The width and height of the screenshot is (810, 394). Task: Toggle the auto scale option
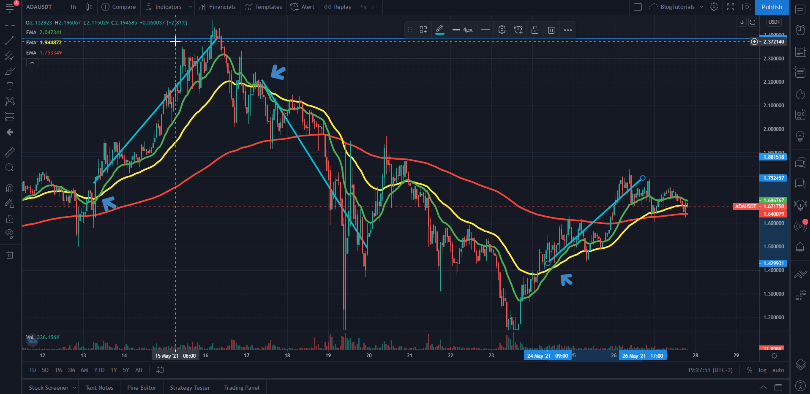point(778,370)
